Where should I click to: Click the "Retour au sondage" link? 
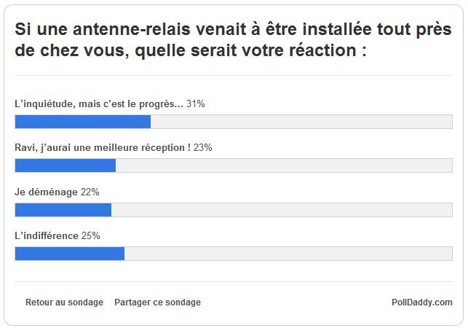coord(64,302)
